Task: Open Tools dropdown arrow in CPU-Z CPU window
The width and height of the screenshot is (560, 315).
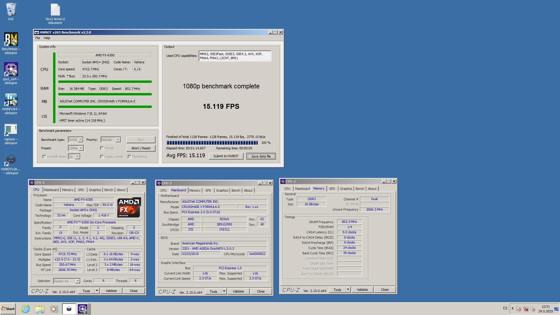Action: click(x=97, y=291)
